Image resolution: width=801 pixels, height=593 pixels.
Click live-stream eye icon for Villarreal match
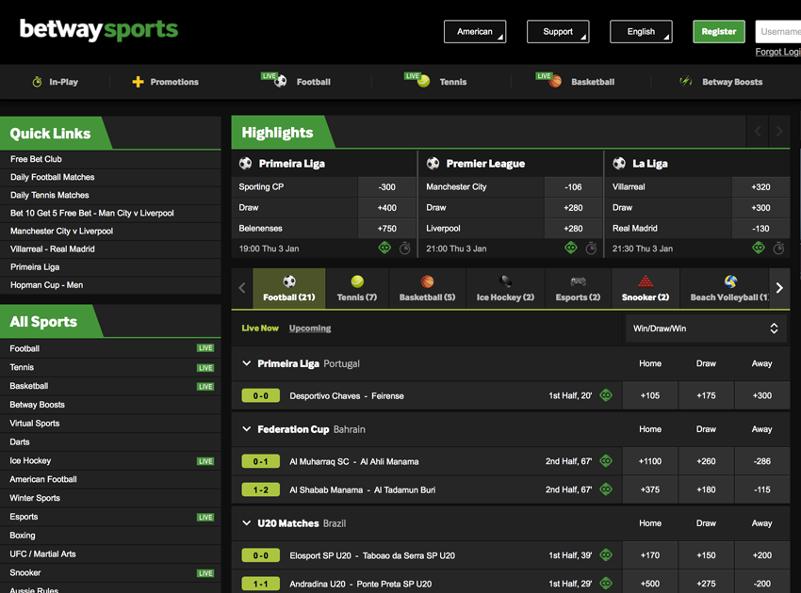(759, 248)
